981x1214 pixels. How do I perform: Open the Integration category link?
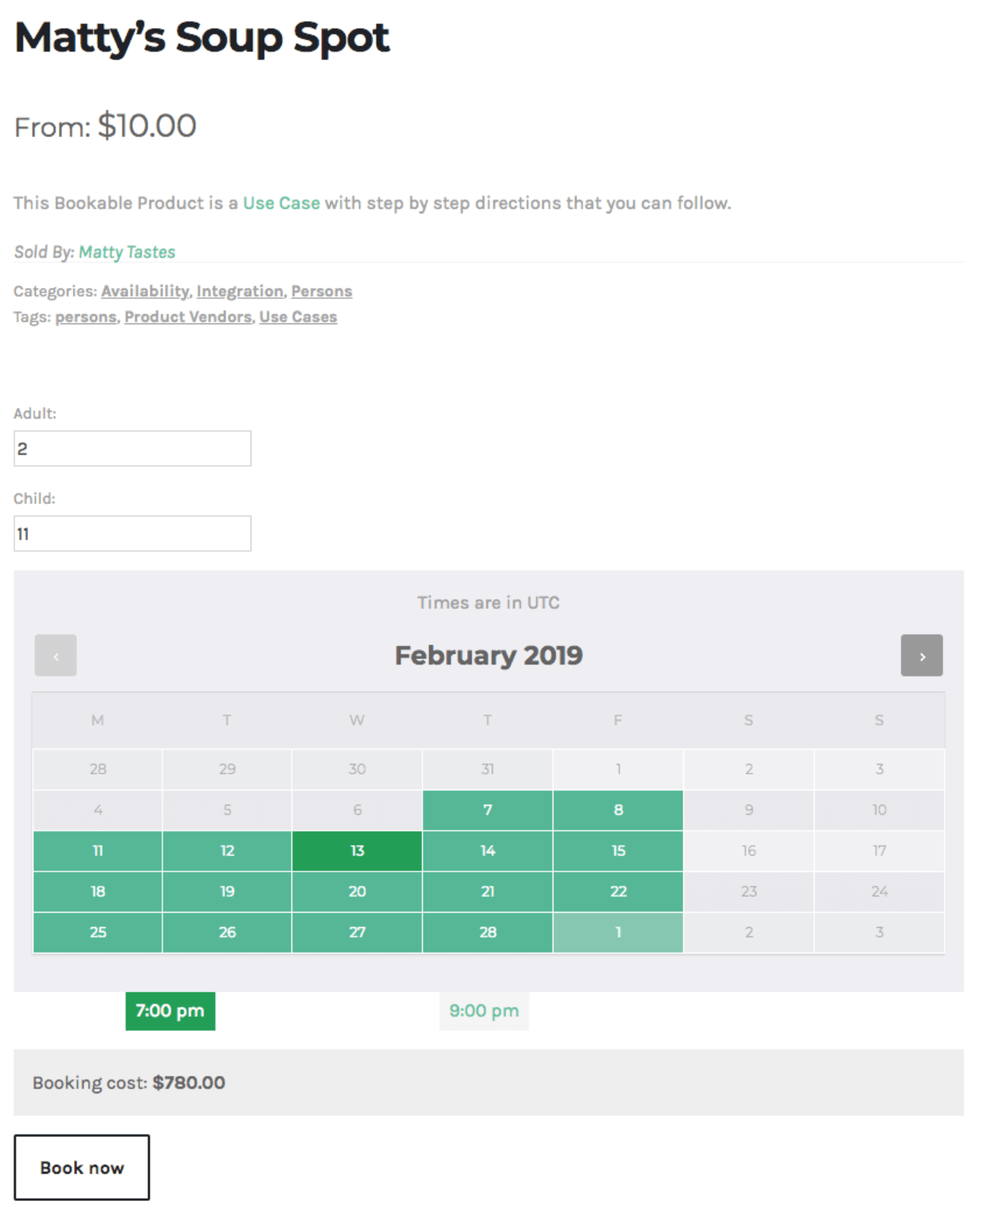pos(239,292)
